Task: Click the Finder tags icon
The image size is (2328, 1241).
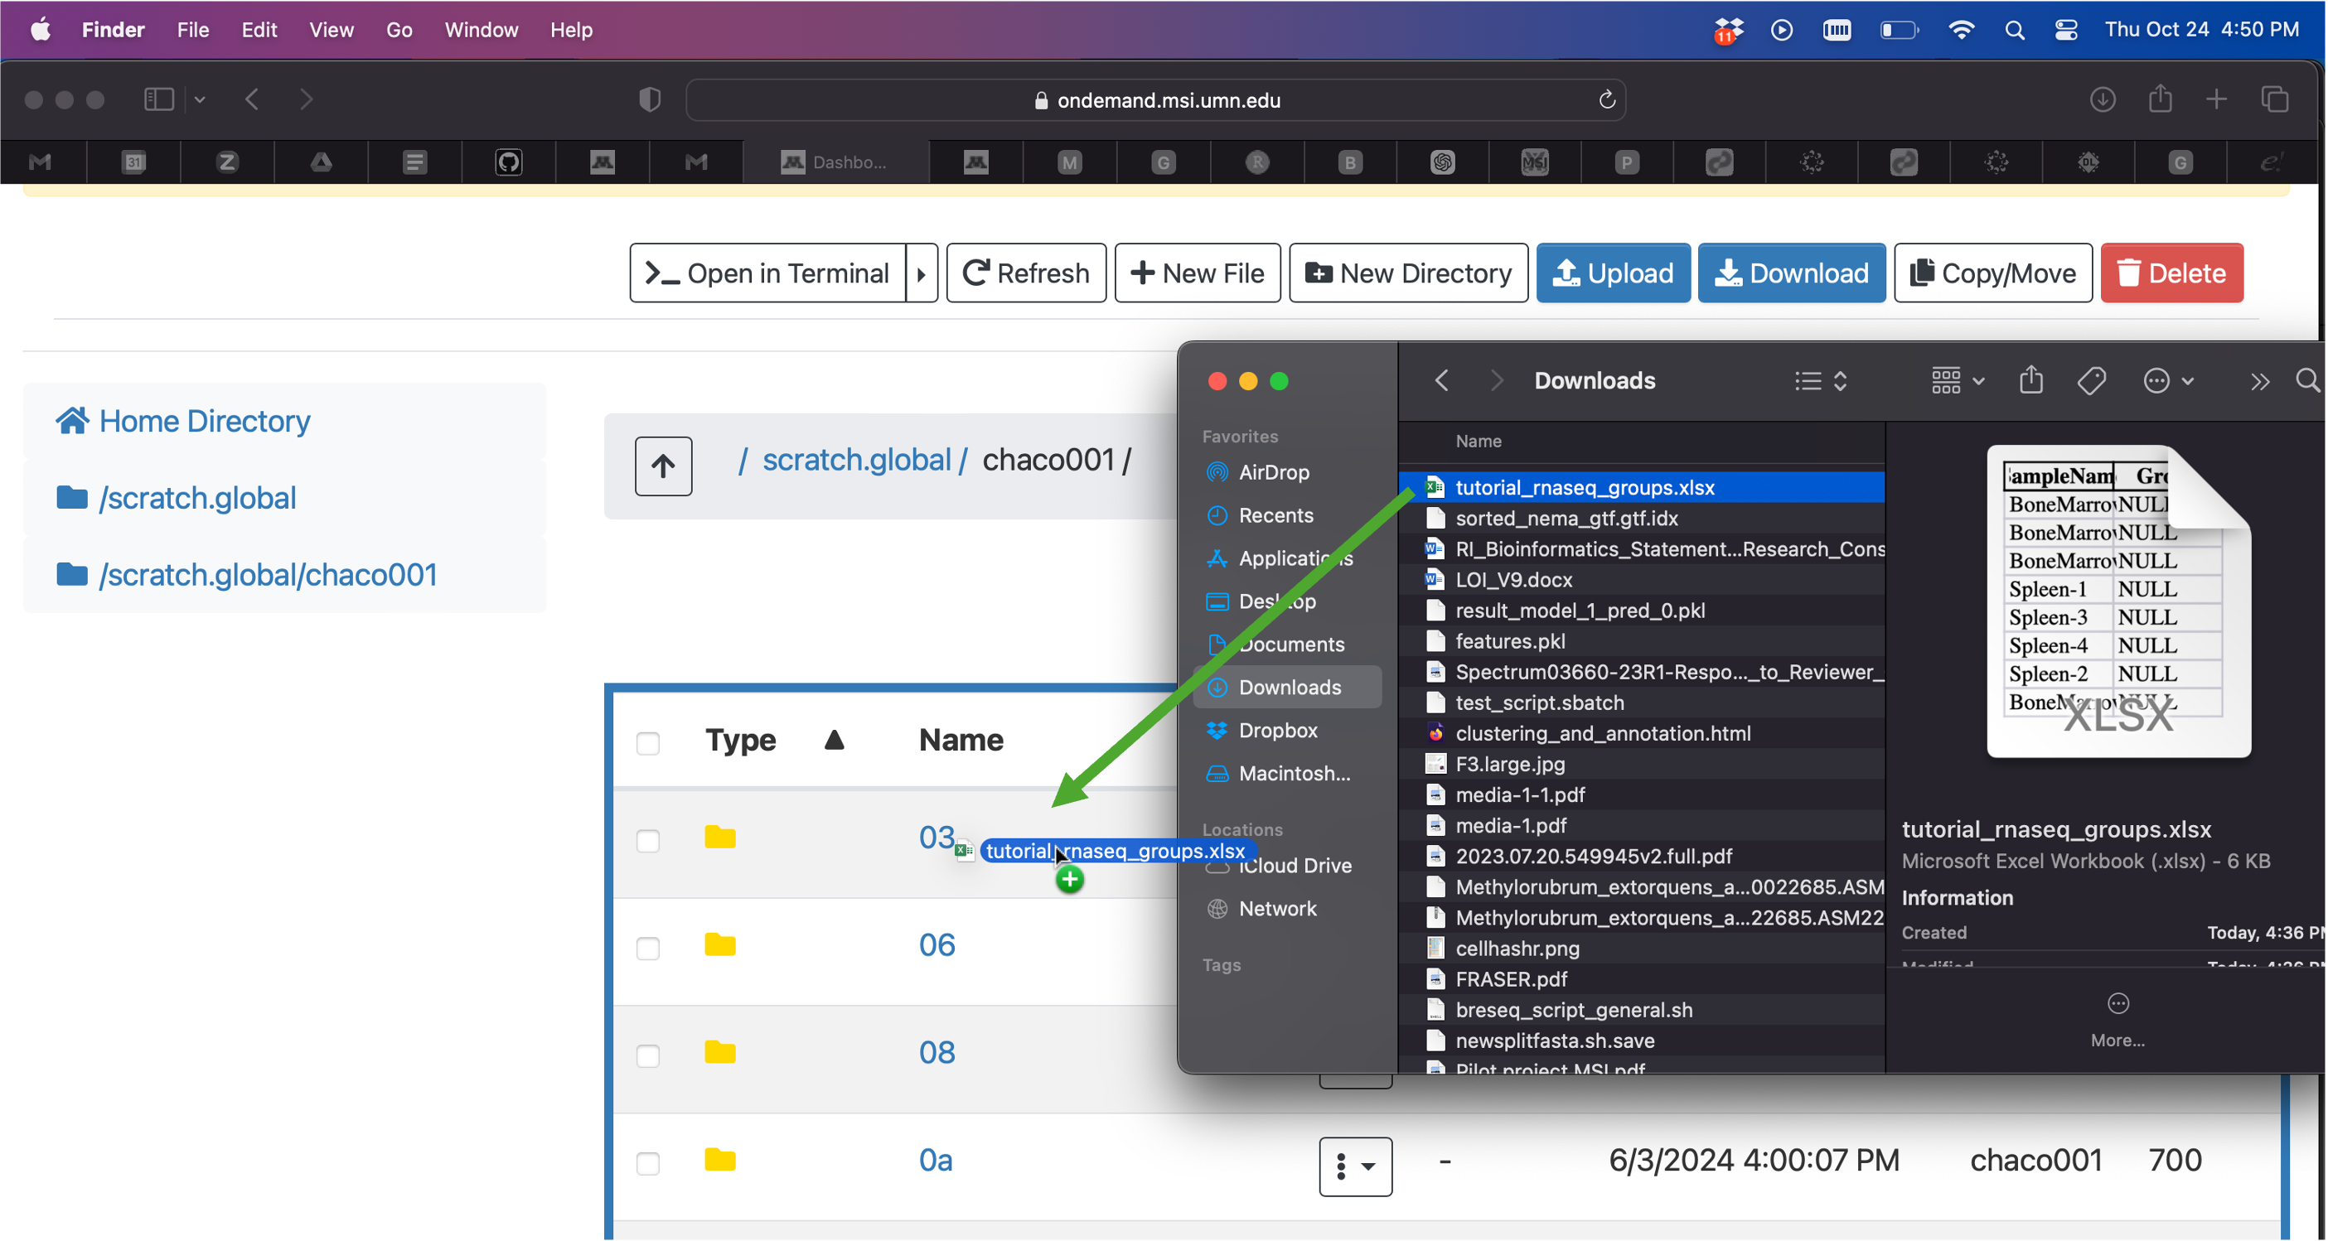Action: pyautogui.click(x=2091, y=381)
